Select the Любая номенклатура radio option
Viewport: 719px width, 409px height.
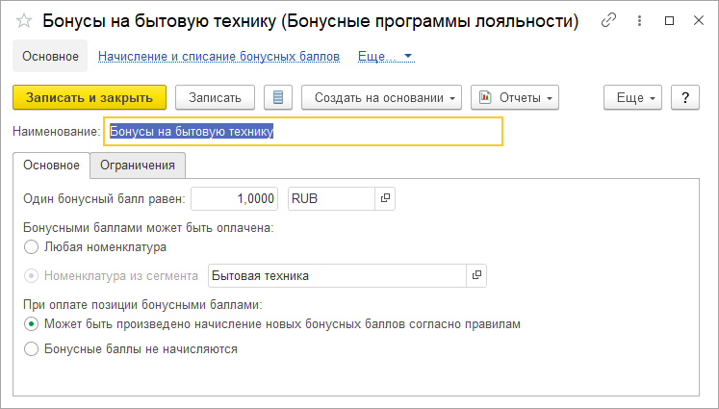click(x=32, y=247)
